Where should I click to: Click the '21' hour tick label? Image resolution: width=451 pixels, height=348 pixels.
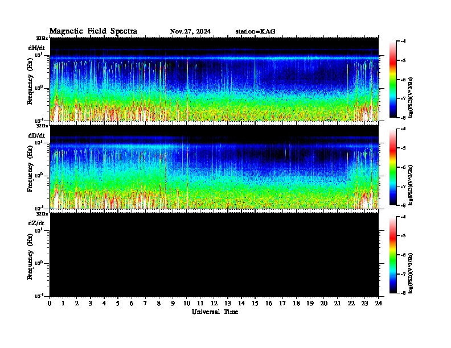click(x=337, y=304)
